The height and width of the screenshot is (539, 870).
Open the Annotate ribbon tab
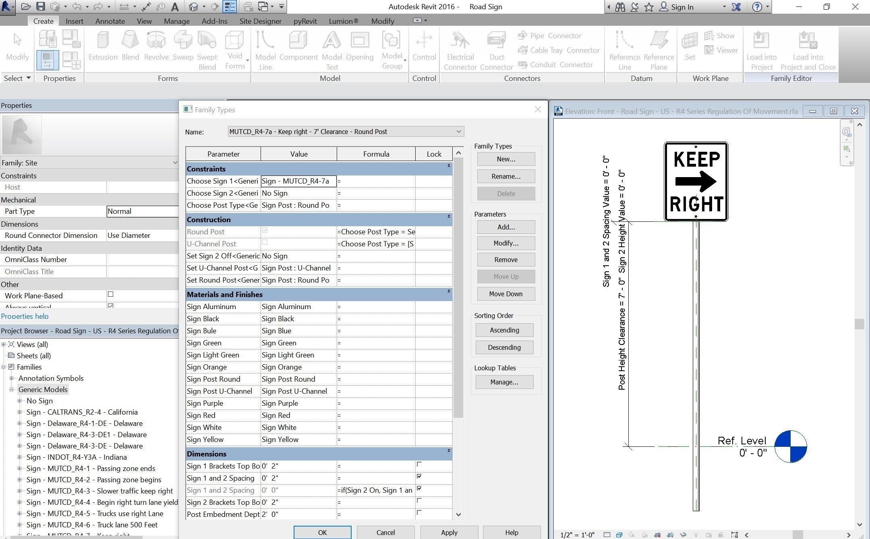click(x=110, y=21)
